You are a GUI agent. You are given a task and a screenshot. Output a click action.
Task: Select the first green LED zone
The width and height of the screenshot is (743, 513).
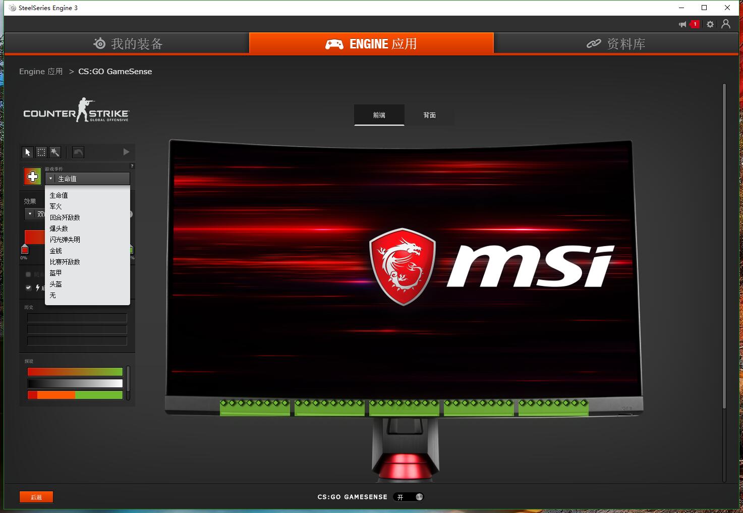255,408
